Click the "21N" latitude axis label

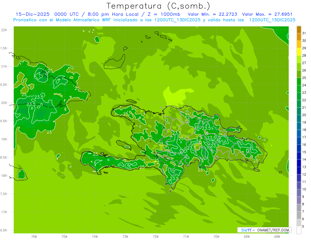[4, 66]
